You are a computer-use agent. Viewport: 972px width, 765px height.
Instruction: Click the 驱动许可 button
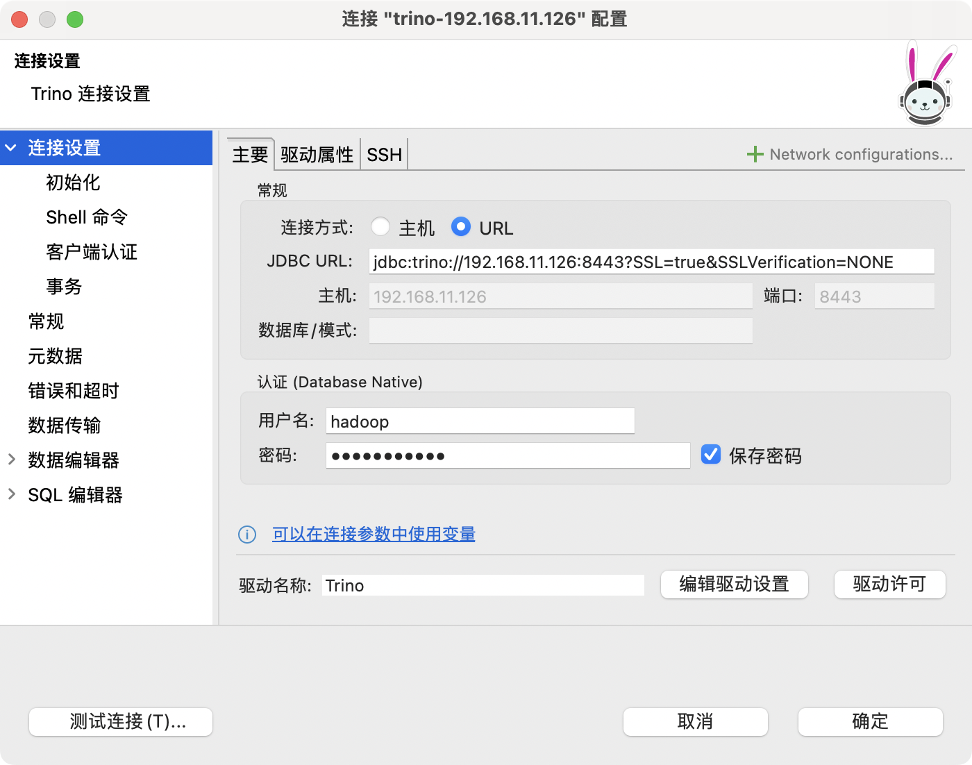[x=890, y=585]
